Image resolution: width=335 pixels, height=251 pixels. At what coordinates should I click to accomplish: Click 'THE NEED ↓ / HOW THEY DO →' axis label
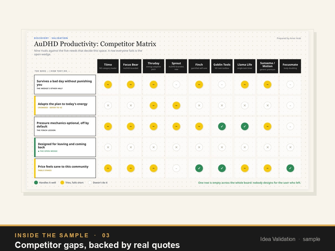pos(52,71)
